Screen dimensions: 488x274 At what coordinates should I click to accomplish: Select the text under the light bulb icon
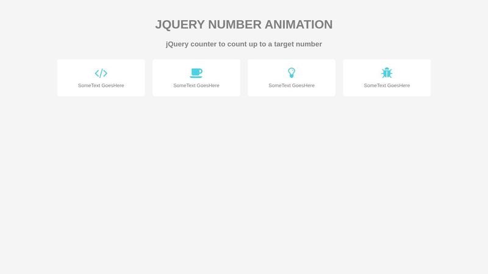(x=292, y=86)
